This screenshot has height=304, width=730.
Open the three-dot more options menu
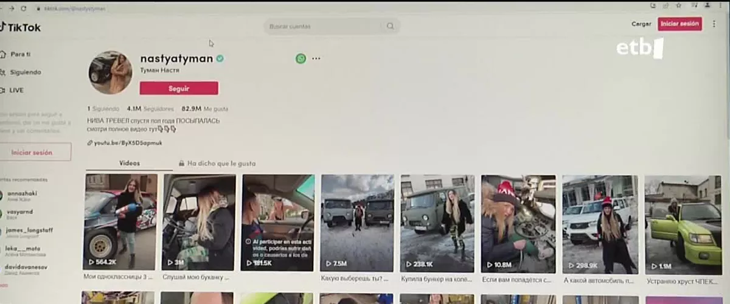tap(316, 58)
